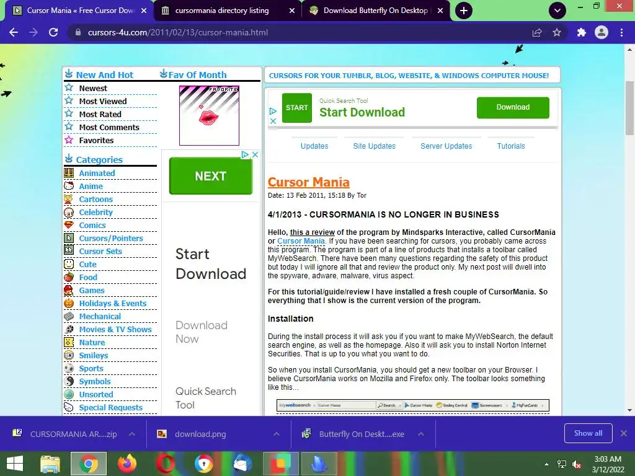Open the Extensions puzzle icon

[x=581, y=32]
